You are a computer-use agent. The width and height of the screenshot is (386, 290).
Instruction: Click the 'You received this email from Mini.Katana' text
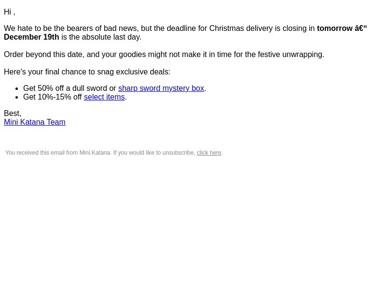coord(58,153)
